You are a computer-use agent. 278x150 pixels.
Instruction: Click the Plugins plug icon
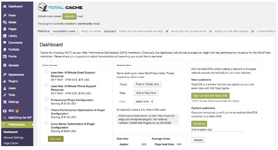click(x=5, y=81)
